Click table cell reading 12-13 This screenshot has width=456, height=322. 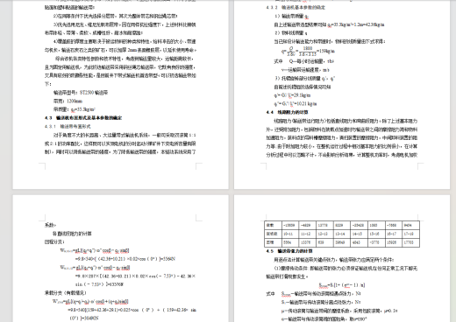pos(325,234)
